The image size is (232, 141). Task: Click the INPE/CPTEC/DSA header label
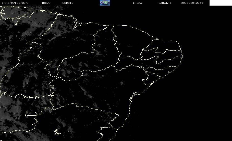pos(15,3)
